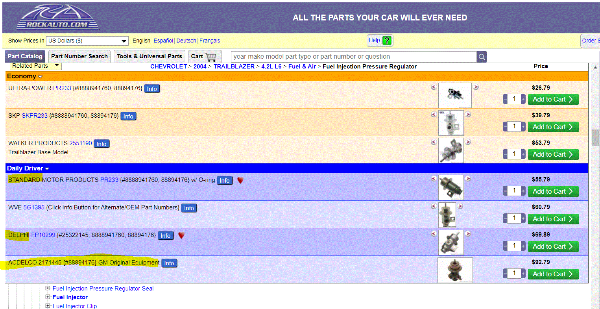Switch language to Français
Image resolution: width=600 pixels, height=309 pixels.
tap(210, 41)
